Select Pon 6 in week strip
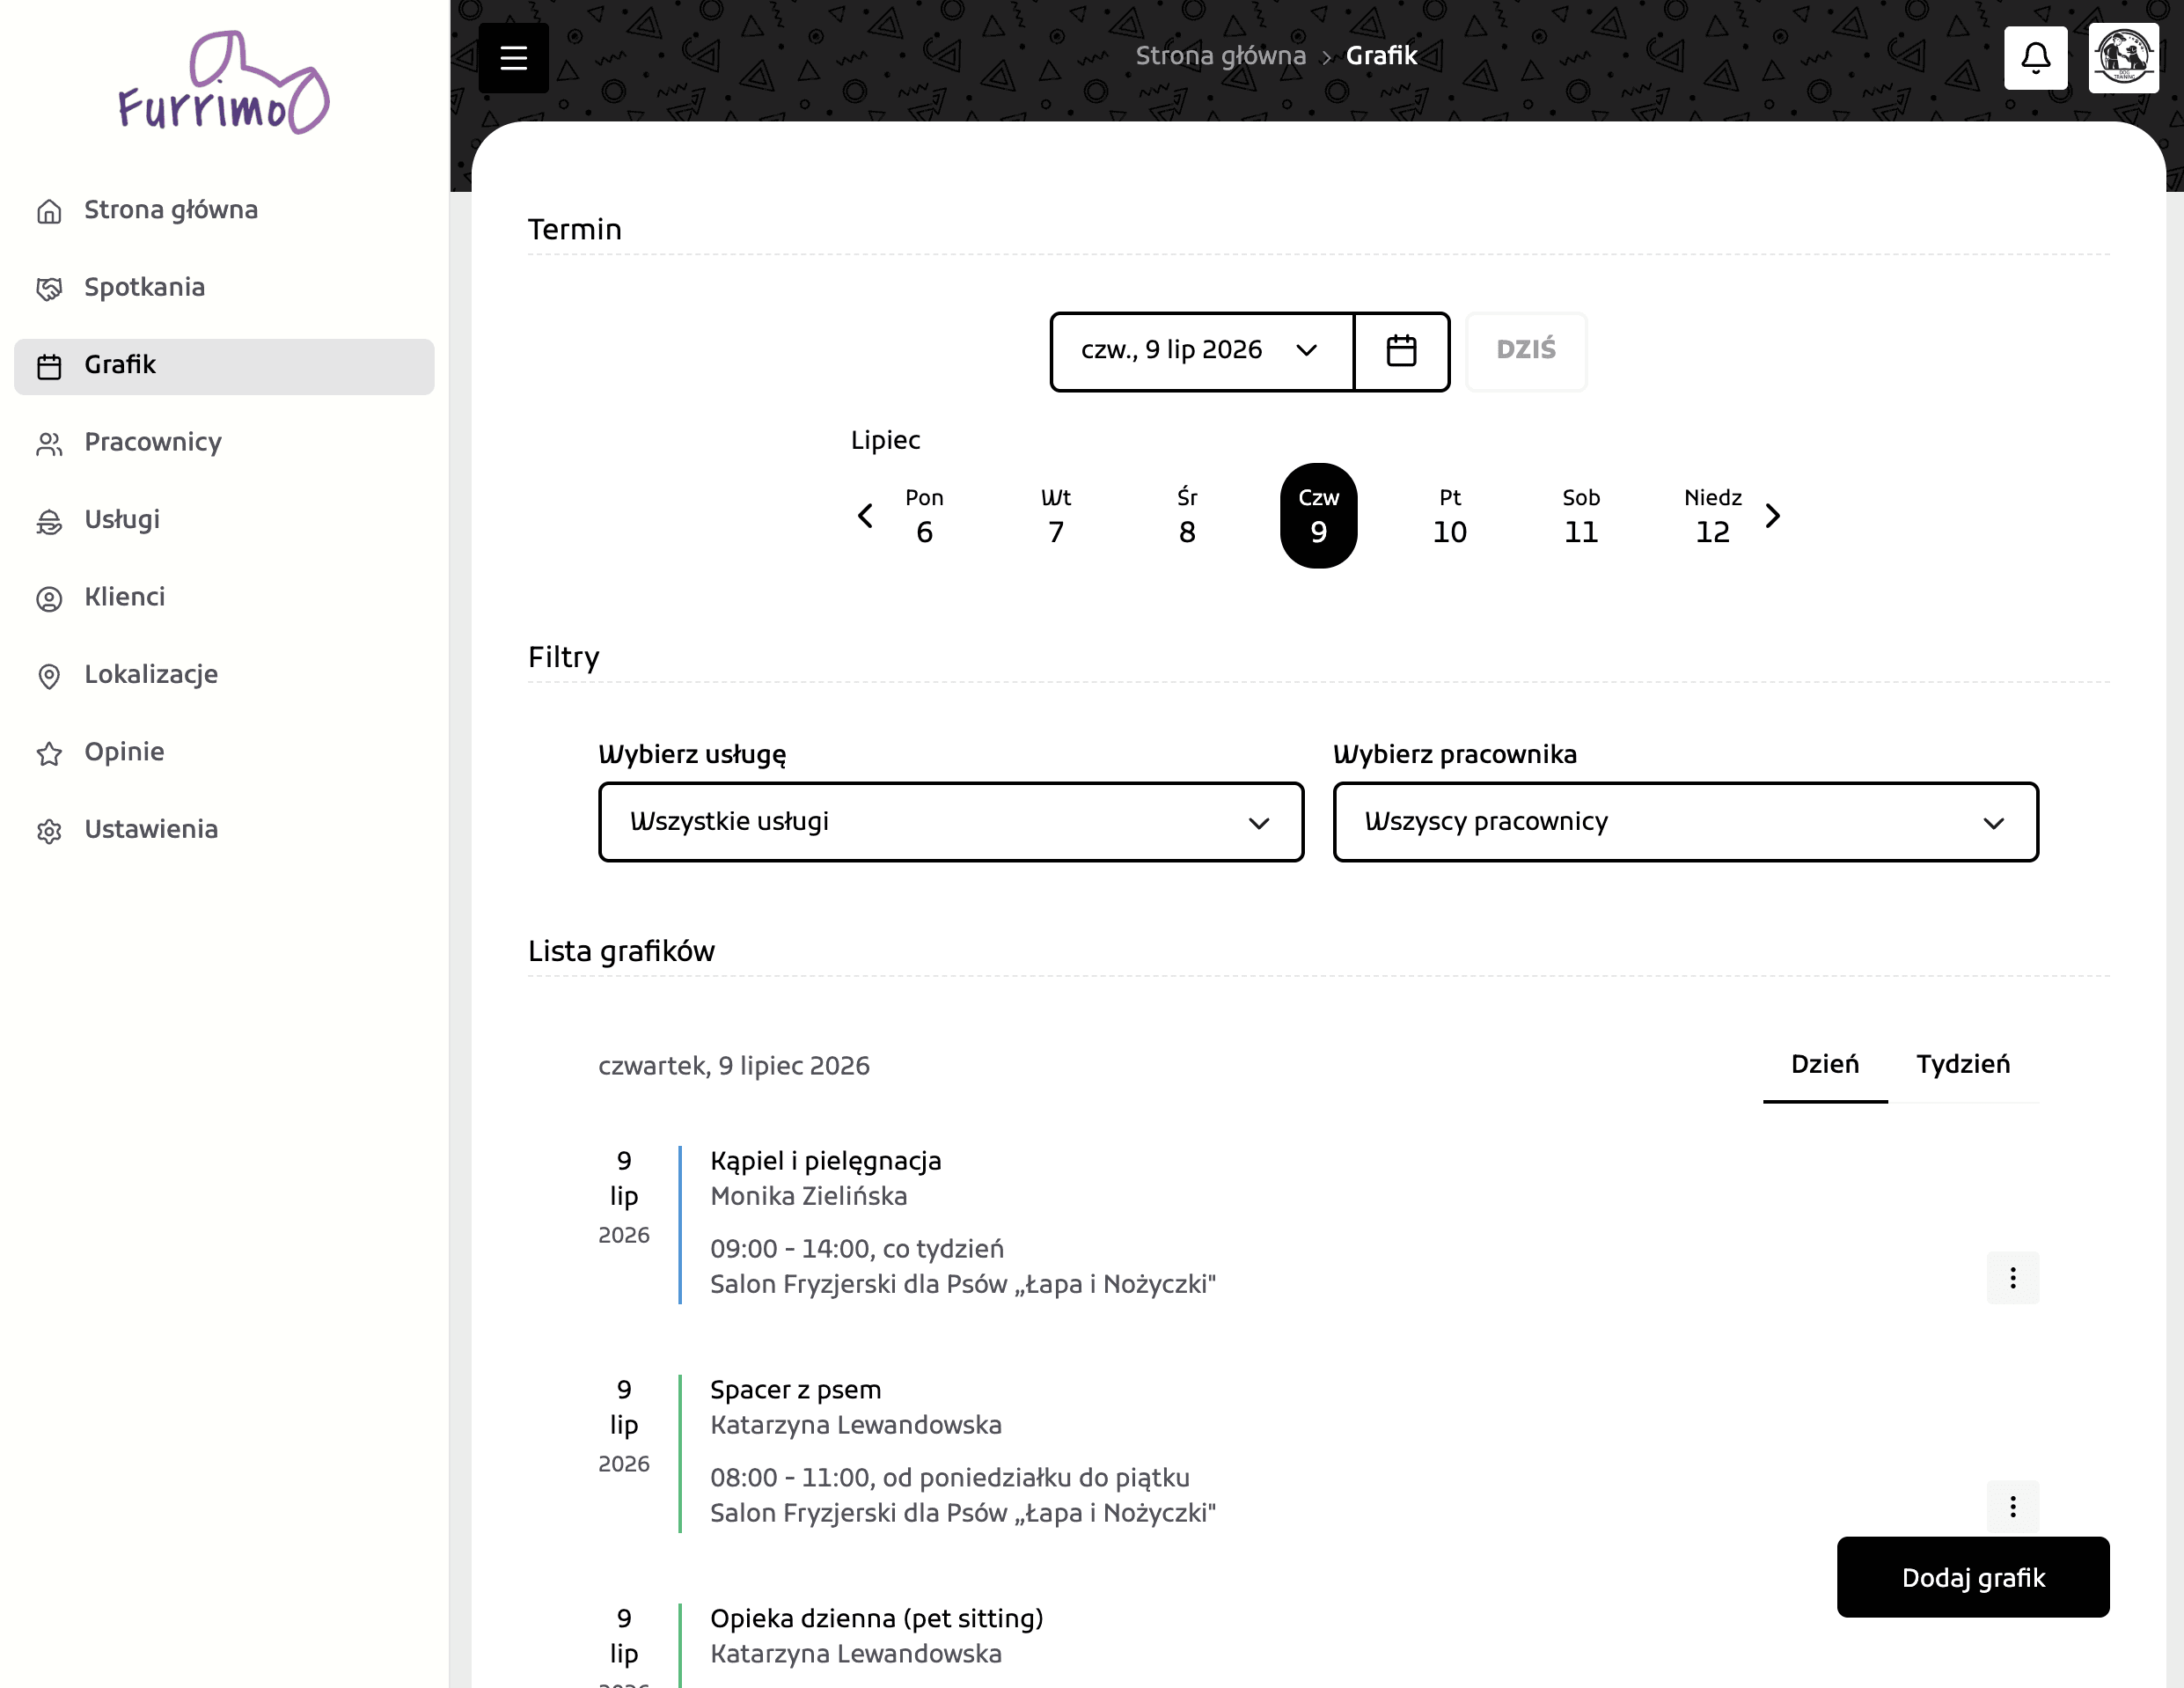Viewport: 2184px width, 1688px height. [x=924, y=516]
